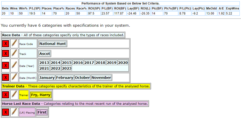Viewport: 241px width, 119px height.
Task: Click the 2023 year value
Action: [x=67, y=68]
